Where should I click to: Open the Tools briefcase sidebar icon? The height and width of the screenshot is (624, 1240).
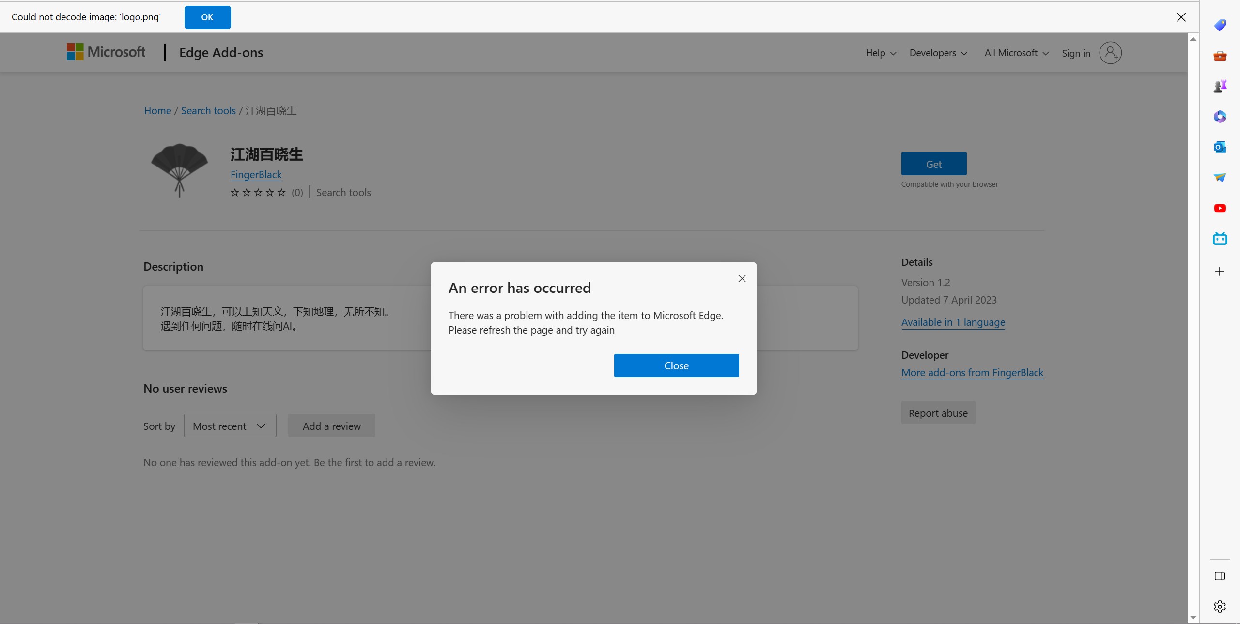(1220, 56)
